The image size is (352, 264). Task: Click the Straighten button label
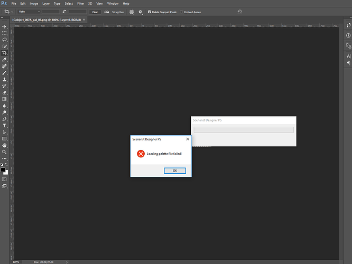point(118,12)
